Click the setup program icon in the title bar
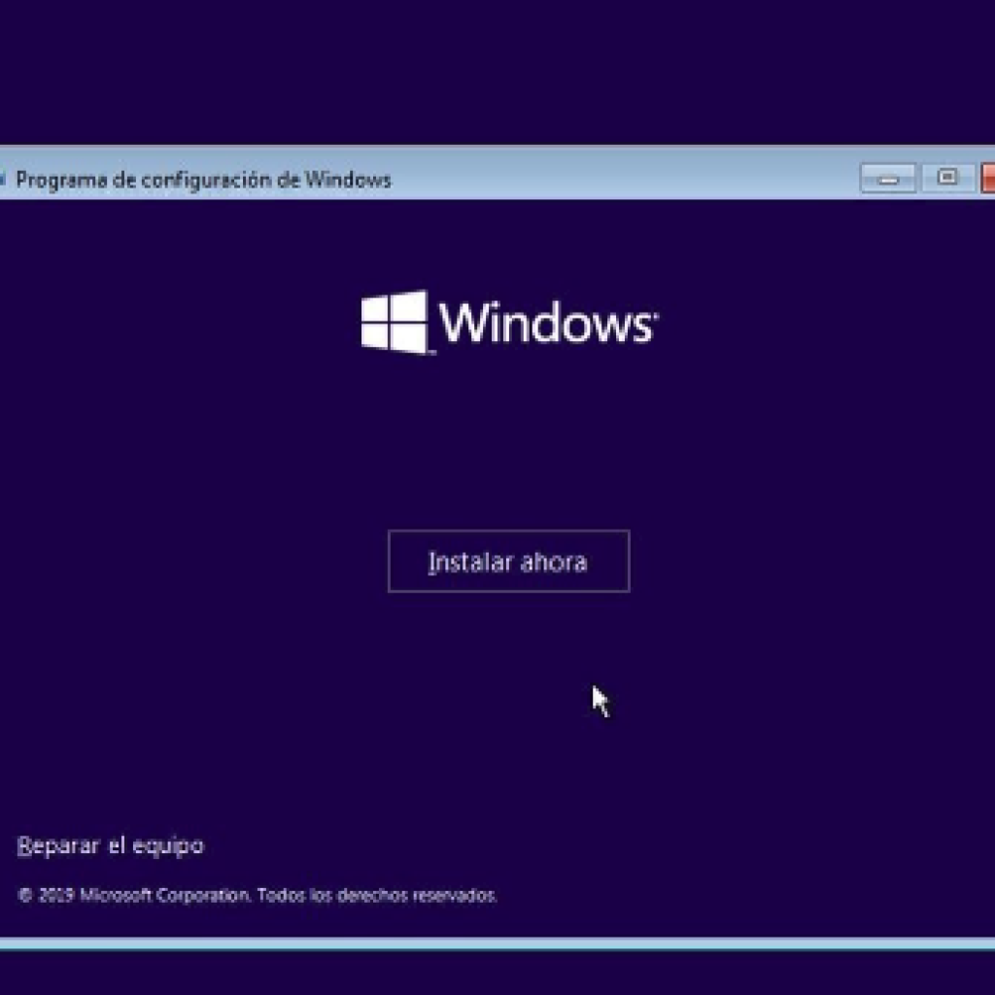Image resolution: width=995 pixels, height=995 pixels. 3,180
